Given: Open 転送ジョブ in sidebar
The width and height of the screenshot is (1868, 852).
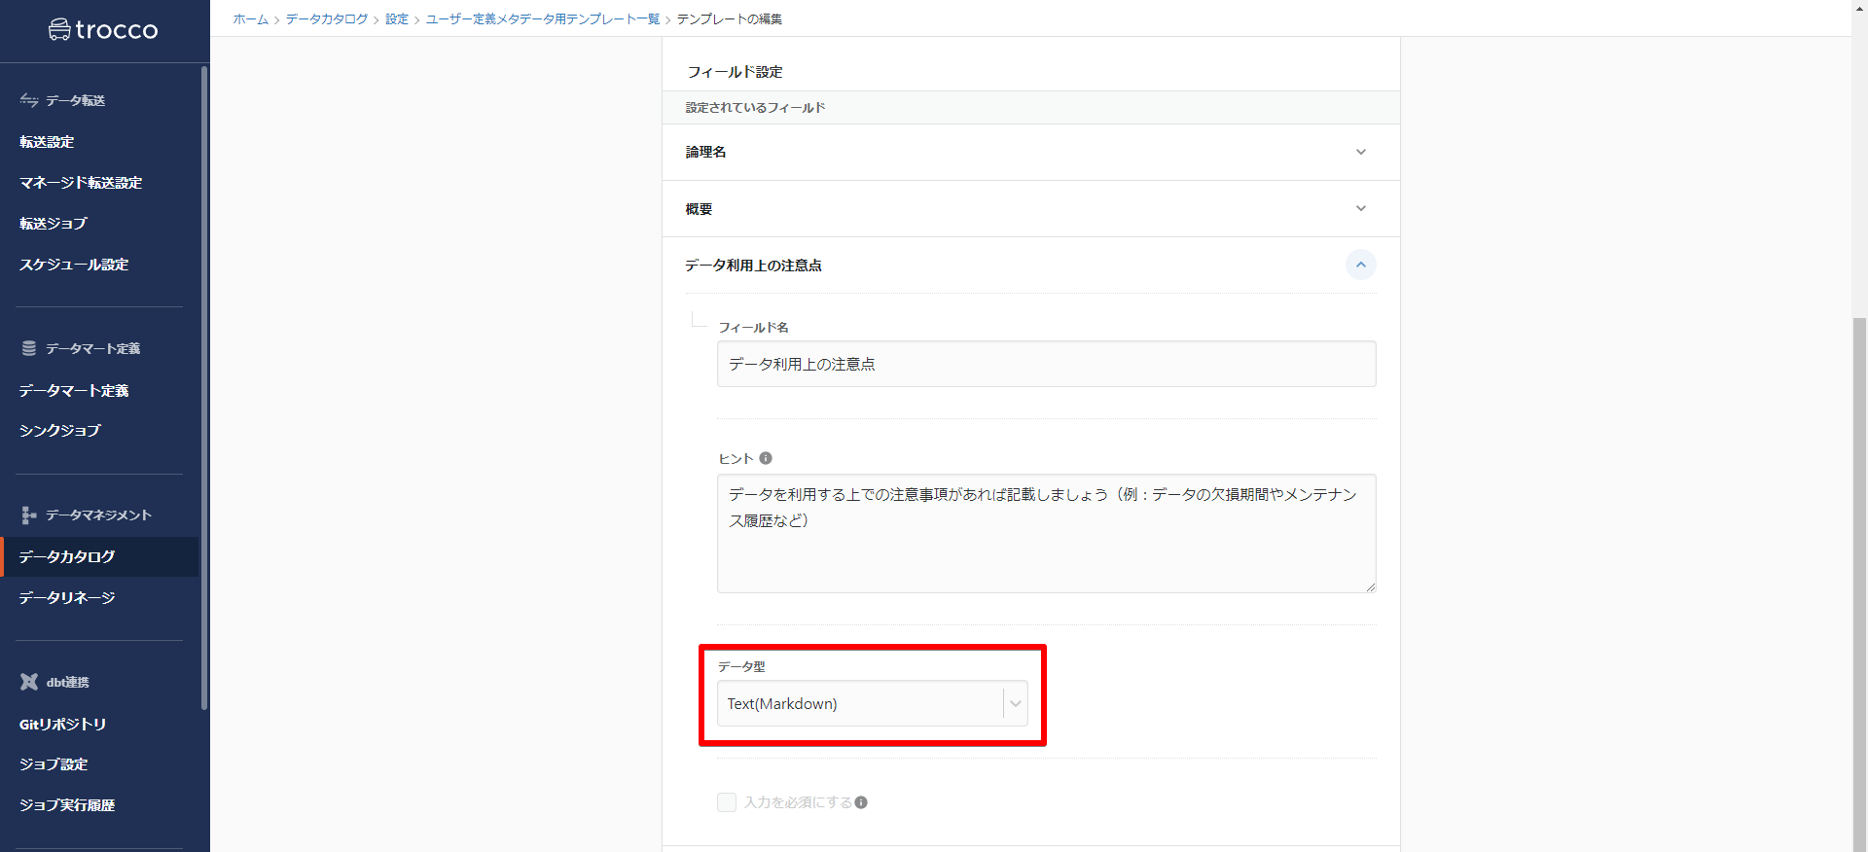Looking at the screenshot, I should [x=54, y=224].
